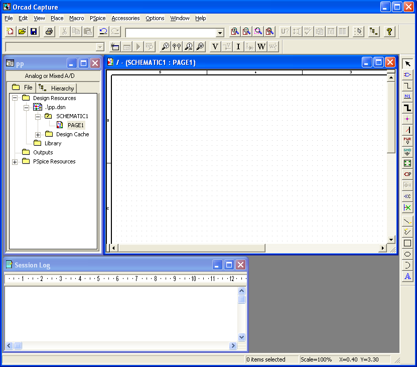The height and width of the screenshot is (367, 417).
Task: Undo the last action
Action: pyautogui.click(x=103, y=32)
